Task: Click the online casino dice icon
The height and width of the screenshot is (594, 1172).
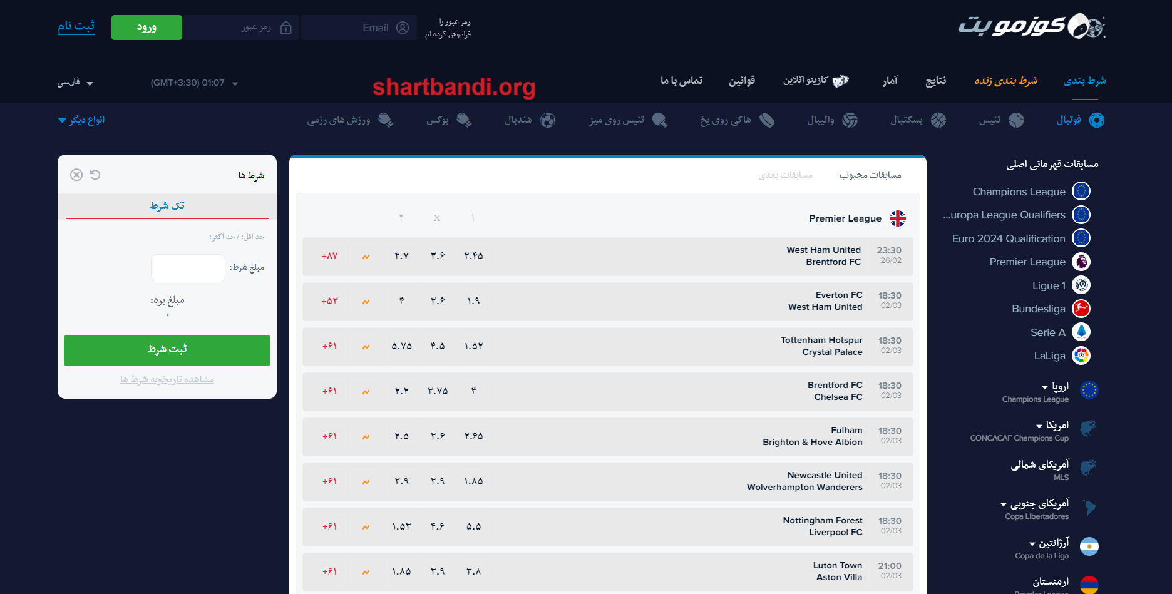Action: click(x=840, y=81)
